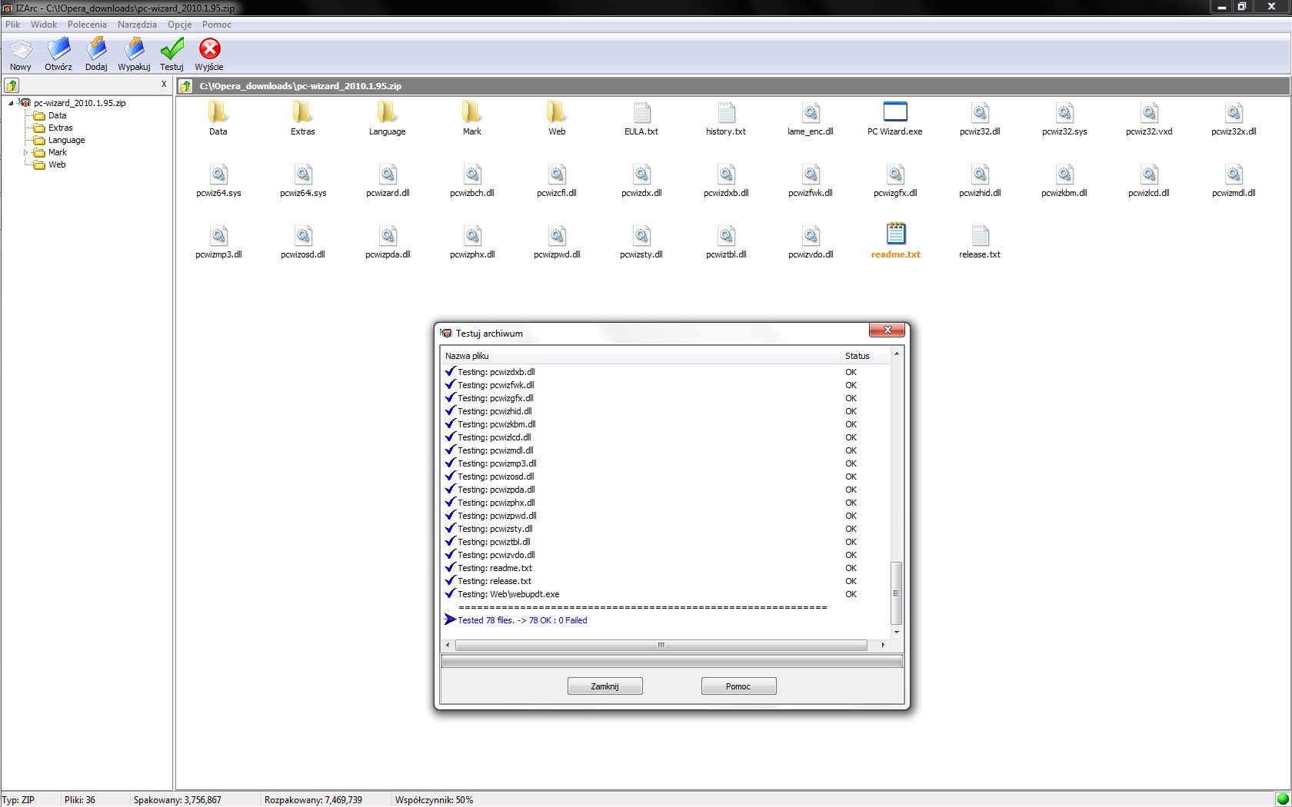Click the archive path bar text
Viewport: 1292px width, 807px height.
[x=301, y=86]
